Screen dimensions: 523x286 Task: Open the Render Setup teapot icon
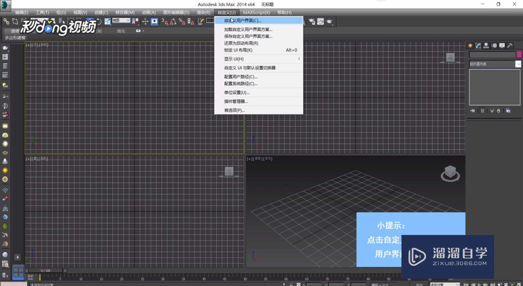coord(312,22)
